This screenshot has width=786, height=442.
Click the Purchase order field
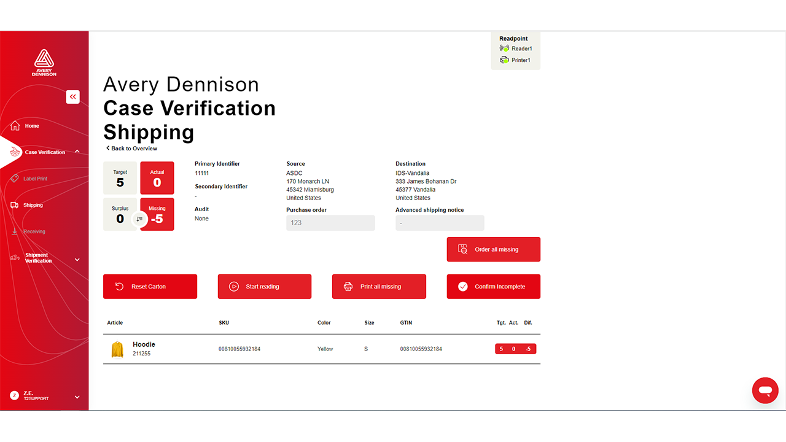tap(330, 223)
